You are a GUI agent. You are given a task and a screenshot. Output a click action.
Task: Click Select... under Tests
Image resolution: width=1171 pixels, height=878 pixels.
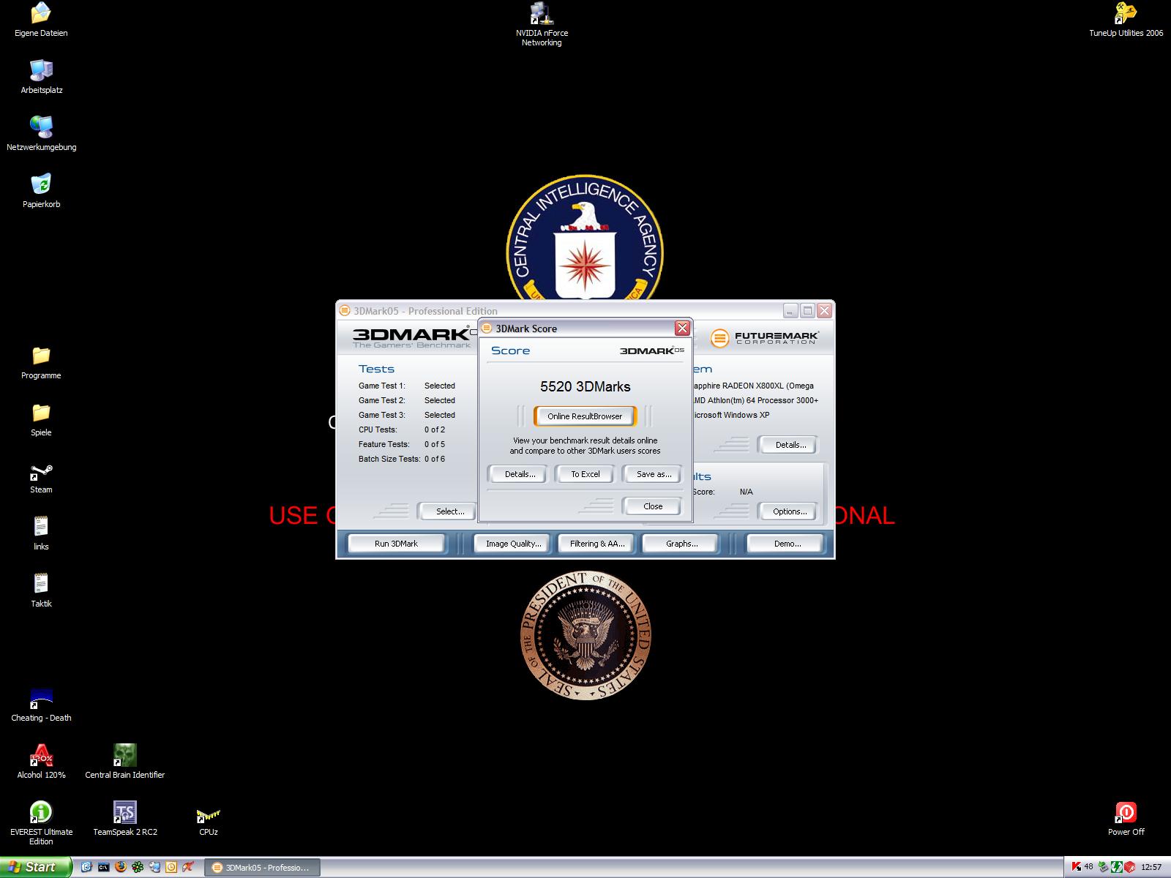(449, 511)
